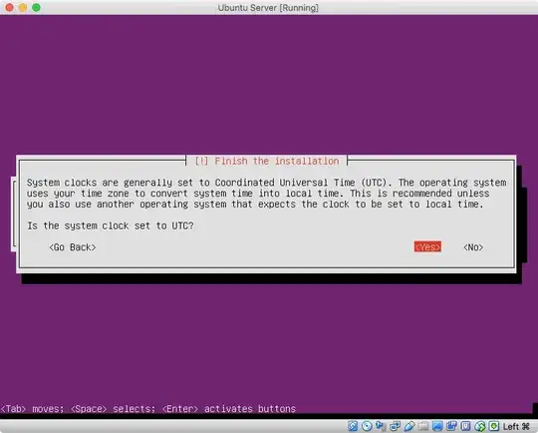Click the USB devices status icon

409,426
